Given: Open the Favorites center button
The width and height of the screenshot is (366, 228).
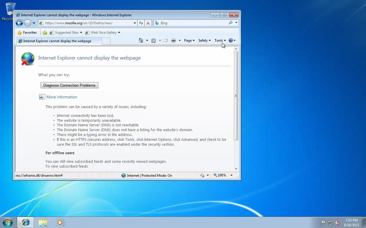Looking at the screenshot, I should click(x=27, y=32).
